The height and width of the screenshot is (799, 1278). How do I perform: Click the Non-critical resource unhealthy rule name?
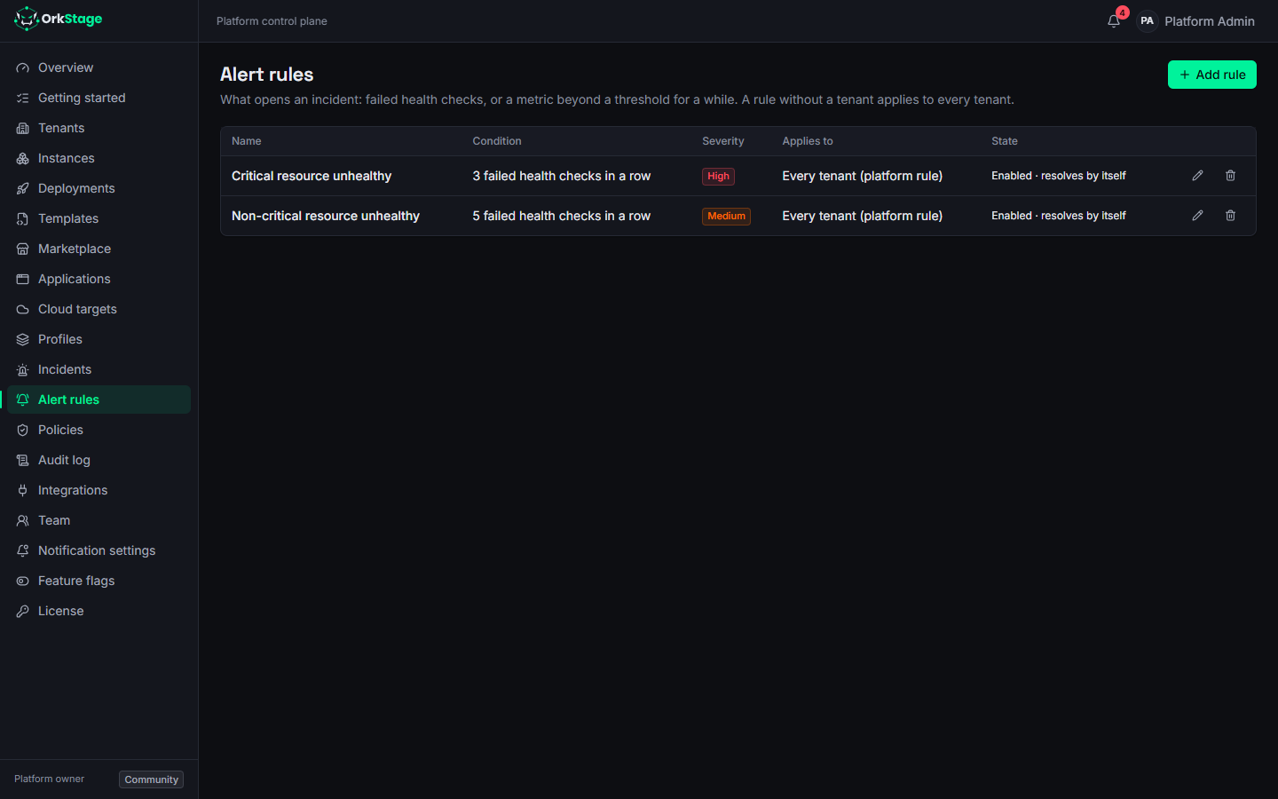[x=326, y=216]
